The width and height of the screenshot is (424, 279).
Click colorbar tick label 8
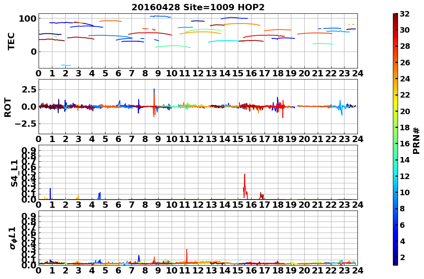pyautogui.click(x=402, y=209)
